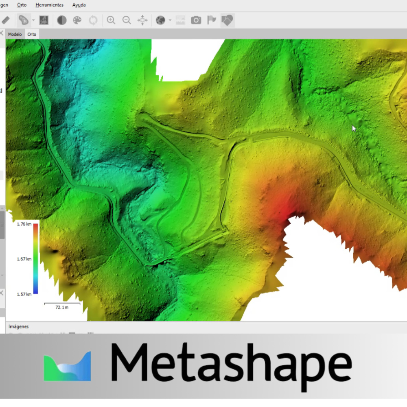
Task: Click the Imágenes panel title
Action: [18, 326]
